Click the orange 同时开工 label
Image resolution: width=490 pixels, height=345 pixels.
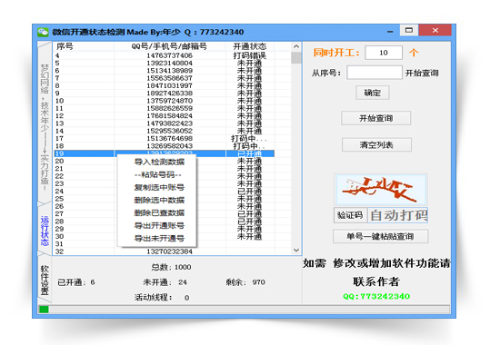click(x=336, y=53)
